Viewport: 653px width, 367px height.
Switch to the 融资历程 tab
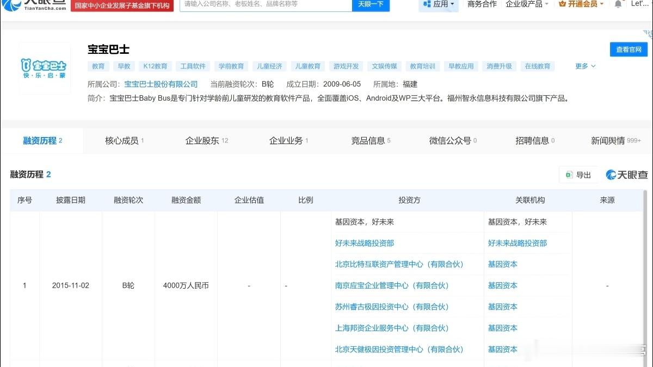[x=42, y=141]
